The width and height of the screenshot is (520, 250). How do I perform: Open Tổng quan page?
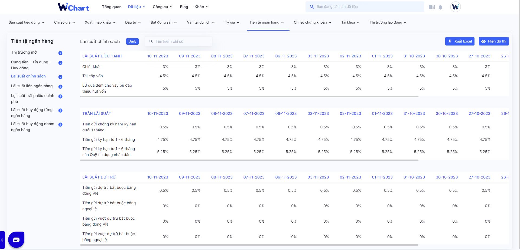pyautogui.click(x=112, y=7)
